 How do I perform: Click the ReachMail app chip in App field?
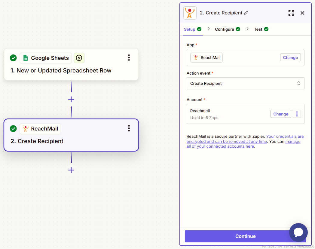pyautogui.click(x=206, y=58)
